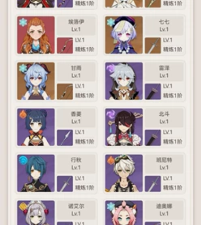Click the Cryo element icon on Aloy's portrait
Image resolution: width=201 pixels, height=225 pixels.
[x=23, y=22]
